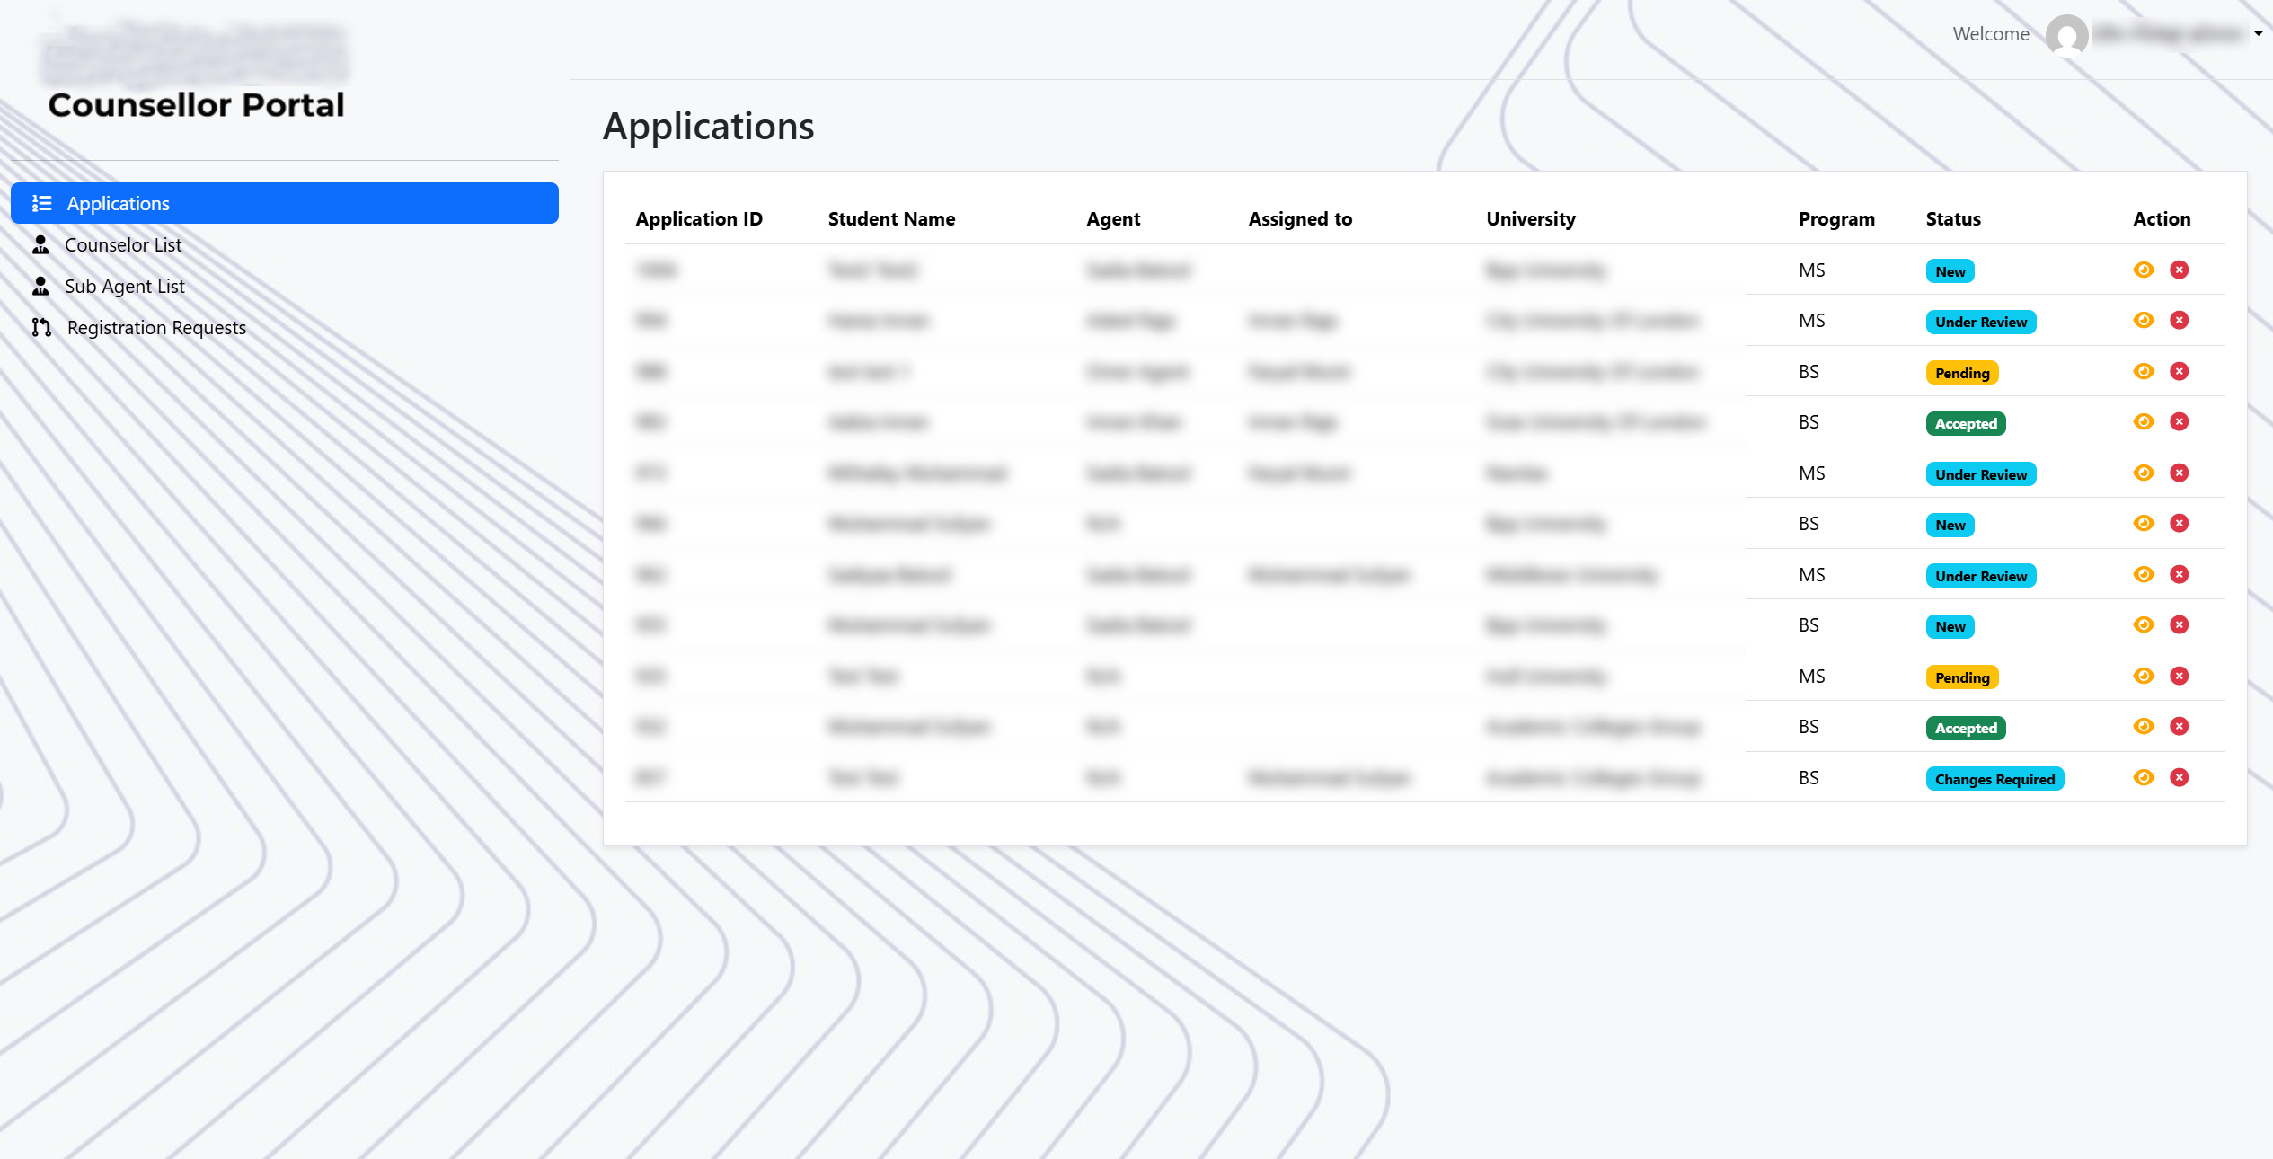Click the Application ID column header

[x=699, y=218]
